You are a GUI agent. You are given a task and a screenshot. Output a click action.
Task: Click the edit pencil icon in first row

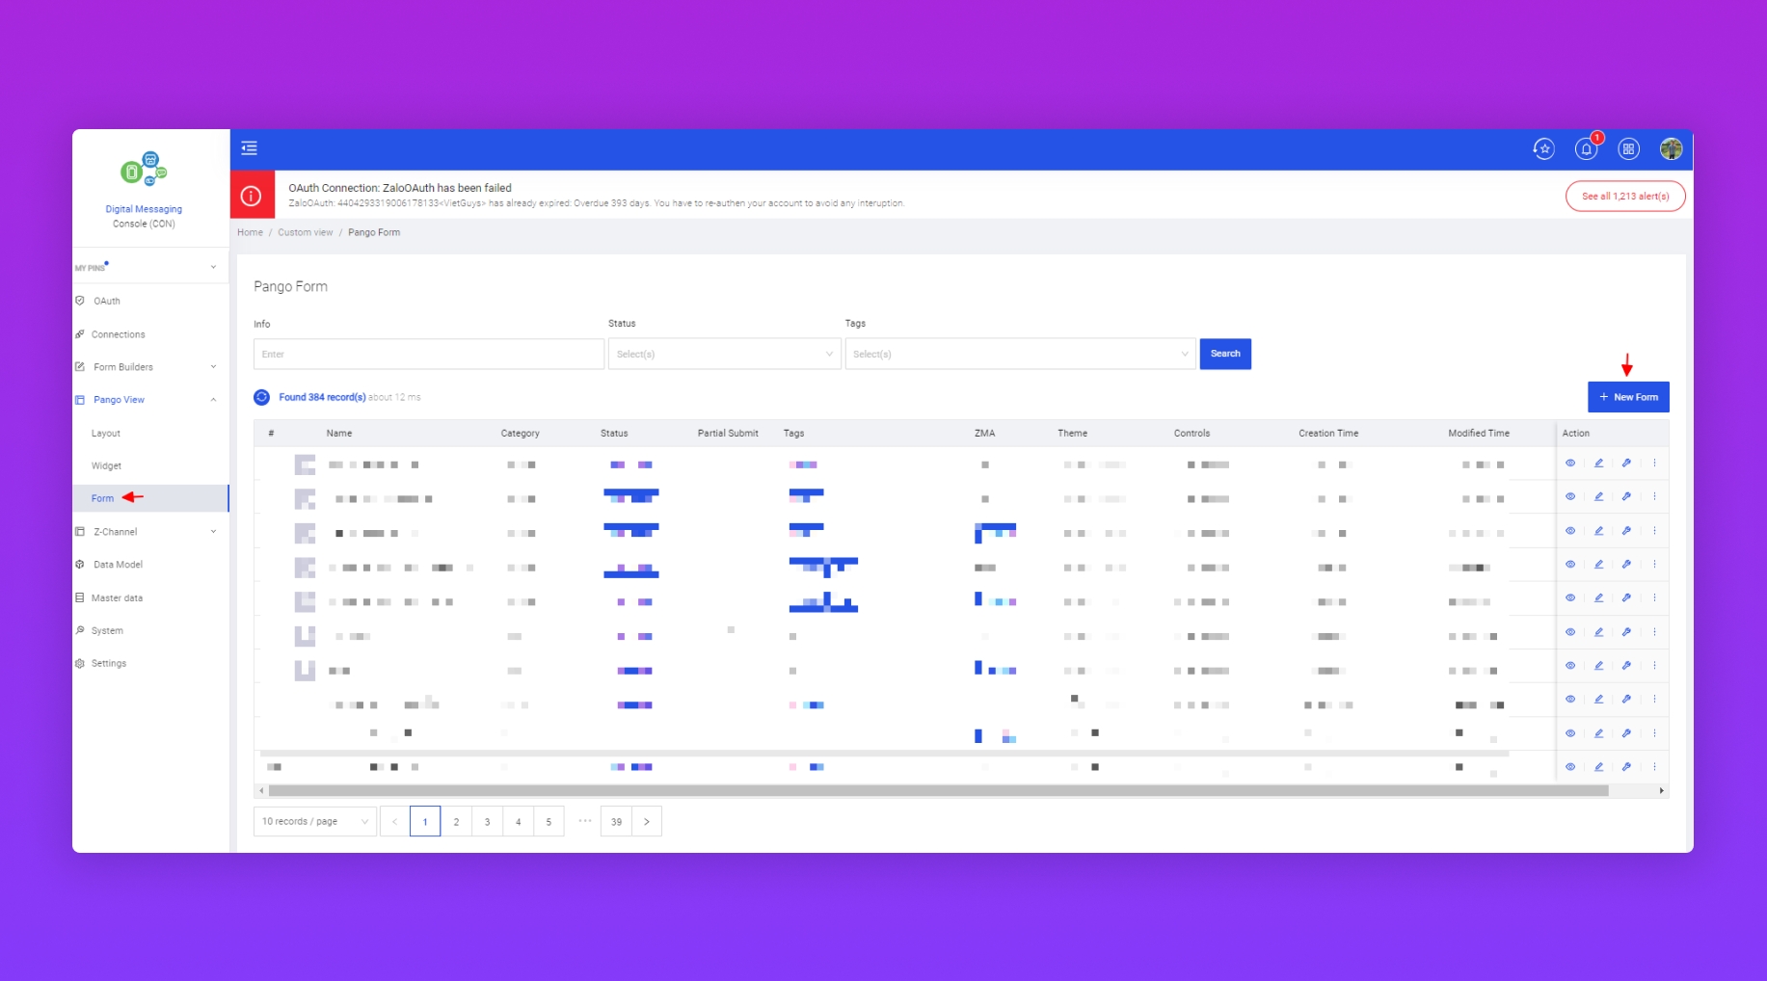pyautogui.click(x=1598, y=464)
